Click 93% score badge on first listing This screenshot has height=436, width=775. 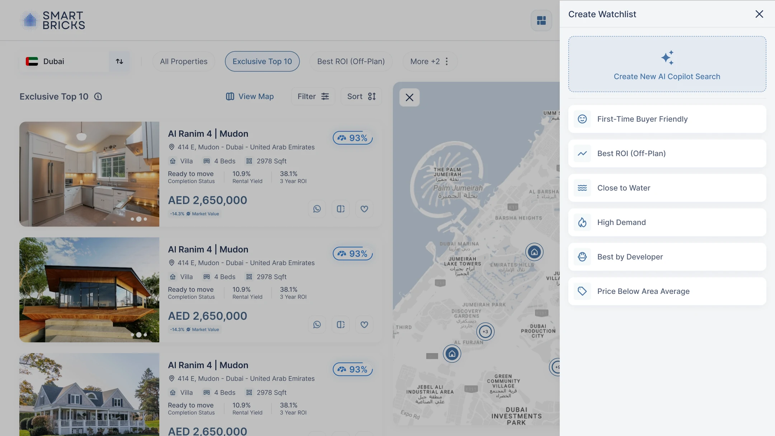353,138
